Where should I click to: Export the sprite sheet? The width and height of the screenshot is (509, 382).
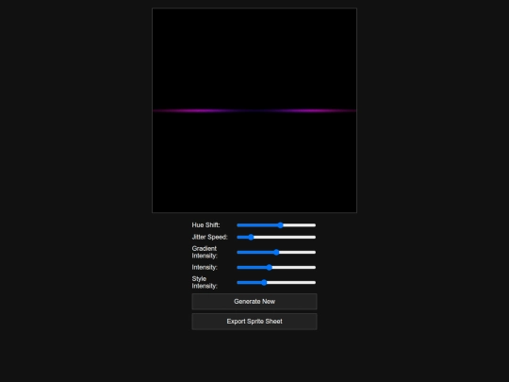click(254, 322)
